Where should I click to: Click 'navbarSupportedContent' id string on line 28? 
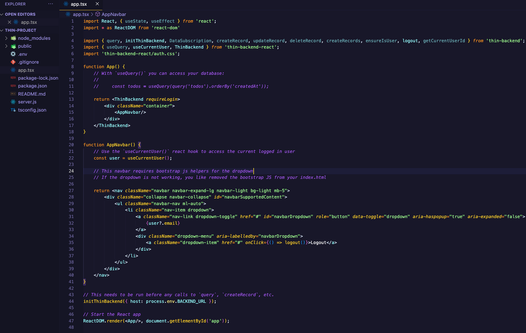(x=254, y=197)
